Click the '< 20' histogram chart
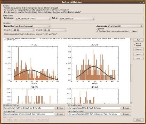 pyautogui.click(x=34, y=63)
